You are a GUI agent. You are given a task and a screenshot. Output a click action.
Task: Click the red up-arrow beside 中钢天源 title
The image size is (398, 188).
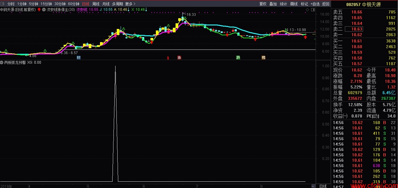39,10
